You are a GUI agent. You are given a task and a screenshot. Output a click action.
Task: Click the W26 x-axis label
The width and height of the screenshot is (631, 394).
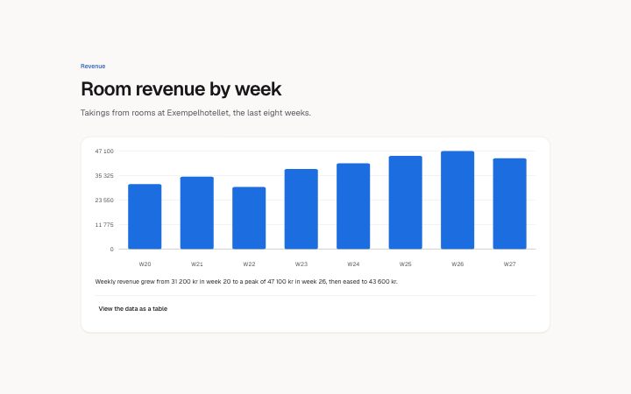457,264
